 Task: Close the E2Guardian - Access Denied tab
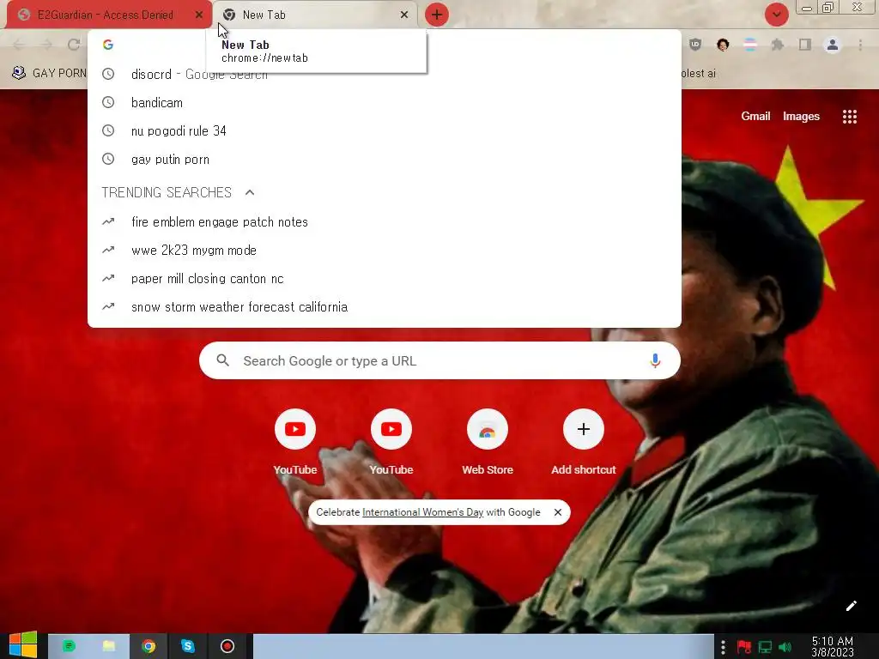pyautogui.click(x=199, y=15)
